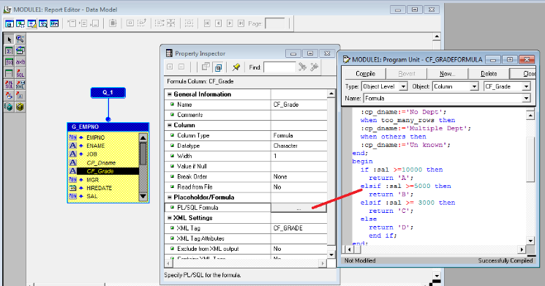Image resolution: width=545 pixels, height=286 pixels.
Task: Open the Object dropdown showing Column
Action: coord(475,86)
